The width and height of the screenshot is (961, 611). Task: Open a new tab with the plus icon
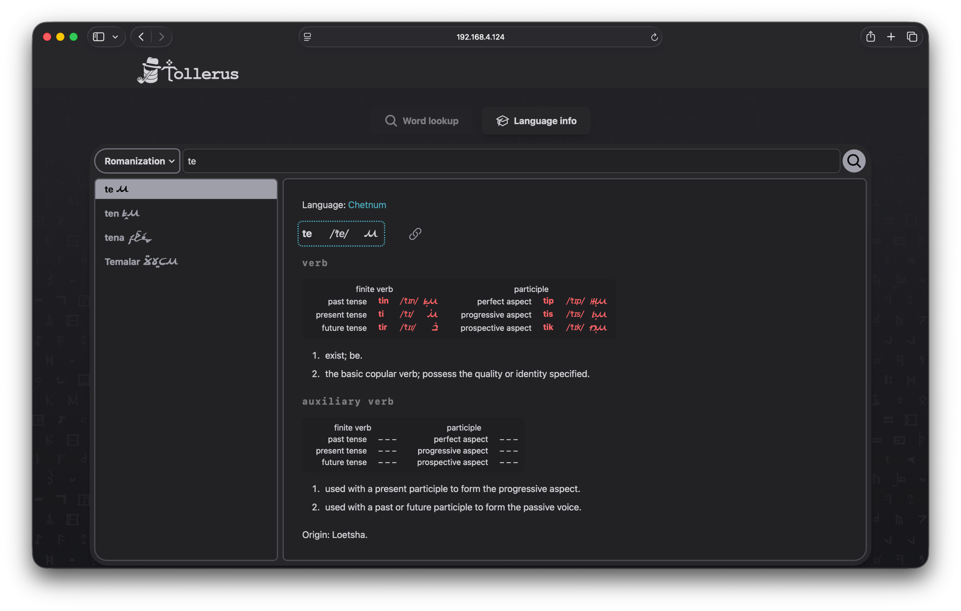pos(891,36)
